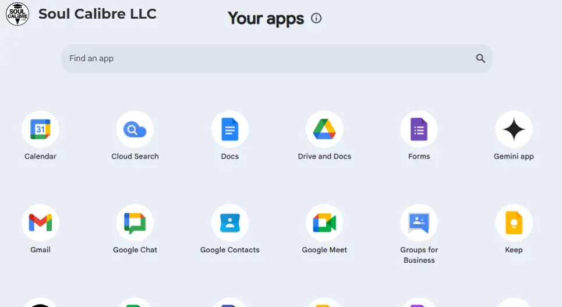The width and height of the screenshot is (562, 307).
Task: Click the Docs label text
Action: tap(229, 156)
